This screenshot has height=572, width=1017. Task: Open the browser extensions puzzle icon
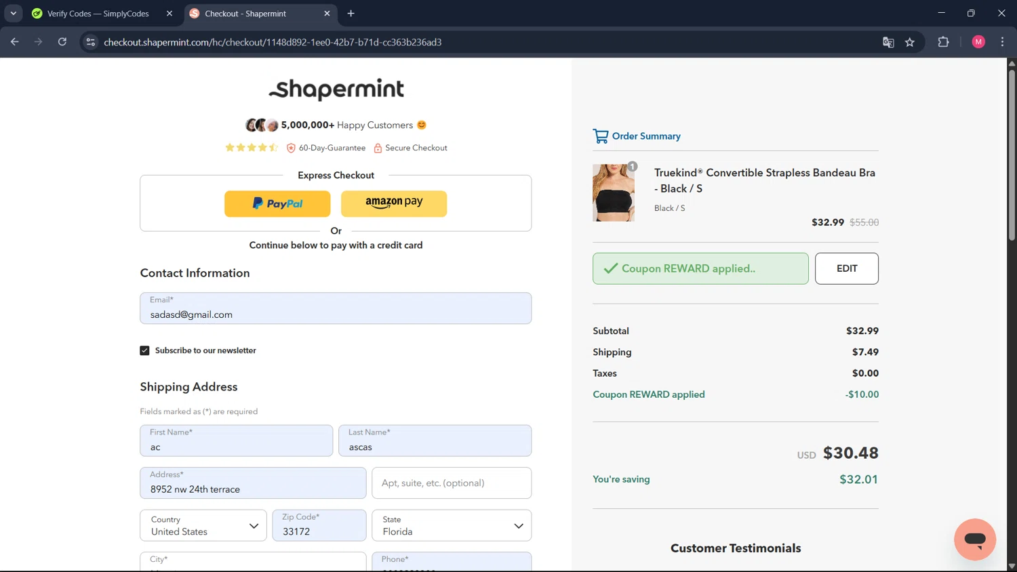(x=943, y=42)
